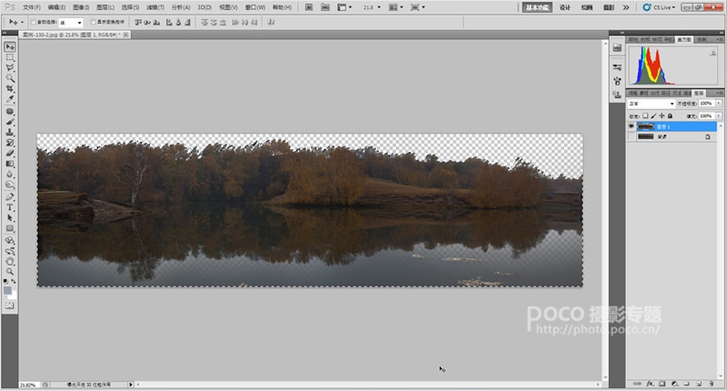
Task: Open the Clone Source collapsed panel icon
Action: click(617, 95)
